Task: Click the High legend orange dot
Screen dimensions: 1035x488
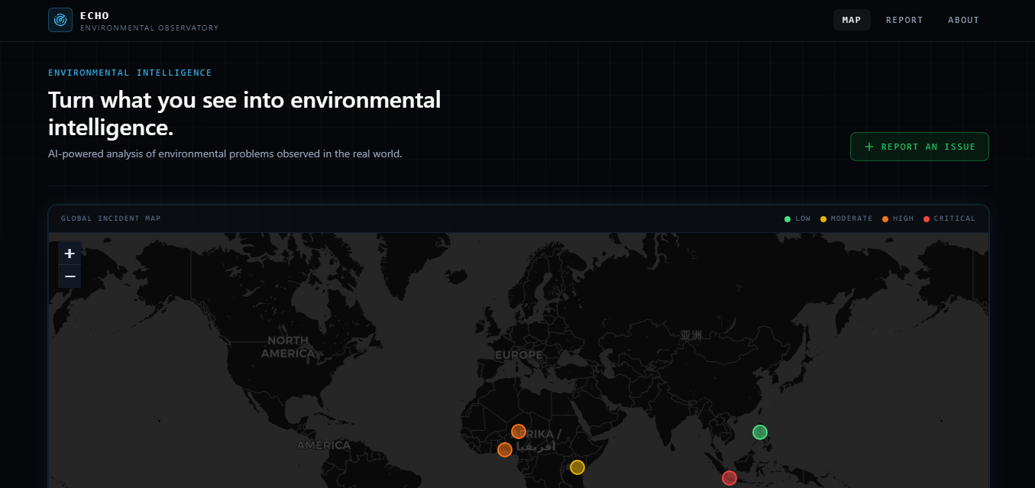Action: click(x=885, y=219)
